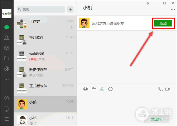Open the Mini Programs icon in sidebar
Screen dimensions: 177x126
pyautogui.click(x=7, y=98)
